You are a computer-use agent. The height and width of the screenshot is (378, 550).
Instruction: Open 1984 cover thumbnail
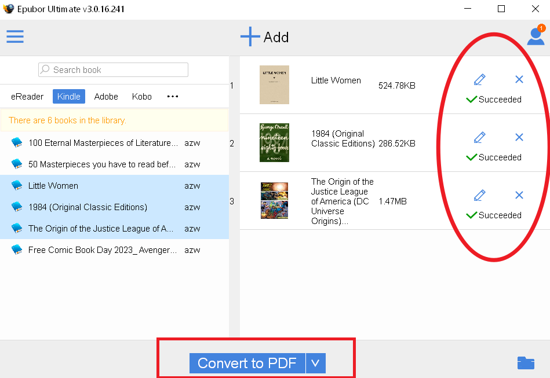[274, 142]
